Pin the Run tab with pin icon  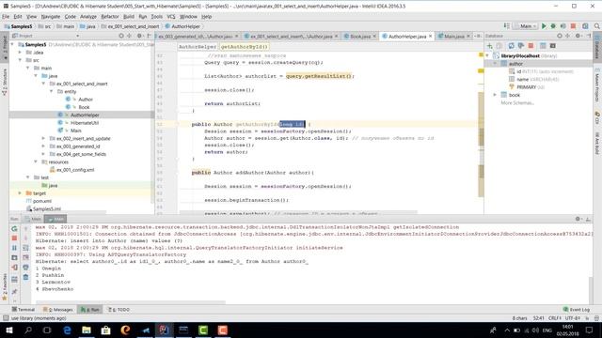coord(14,292)
